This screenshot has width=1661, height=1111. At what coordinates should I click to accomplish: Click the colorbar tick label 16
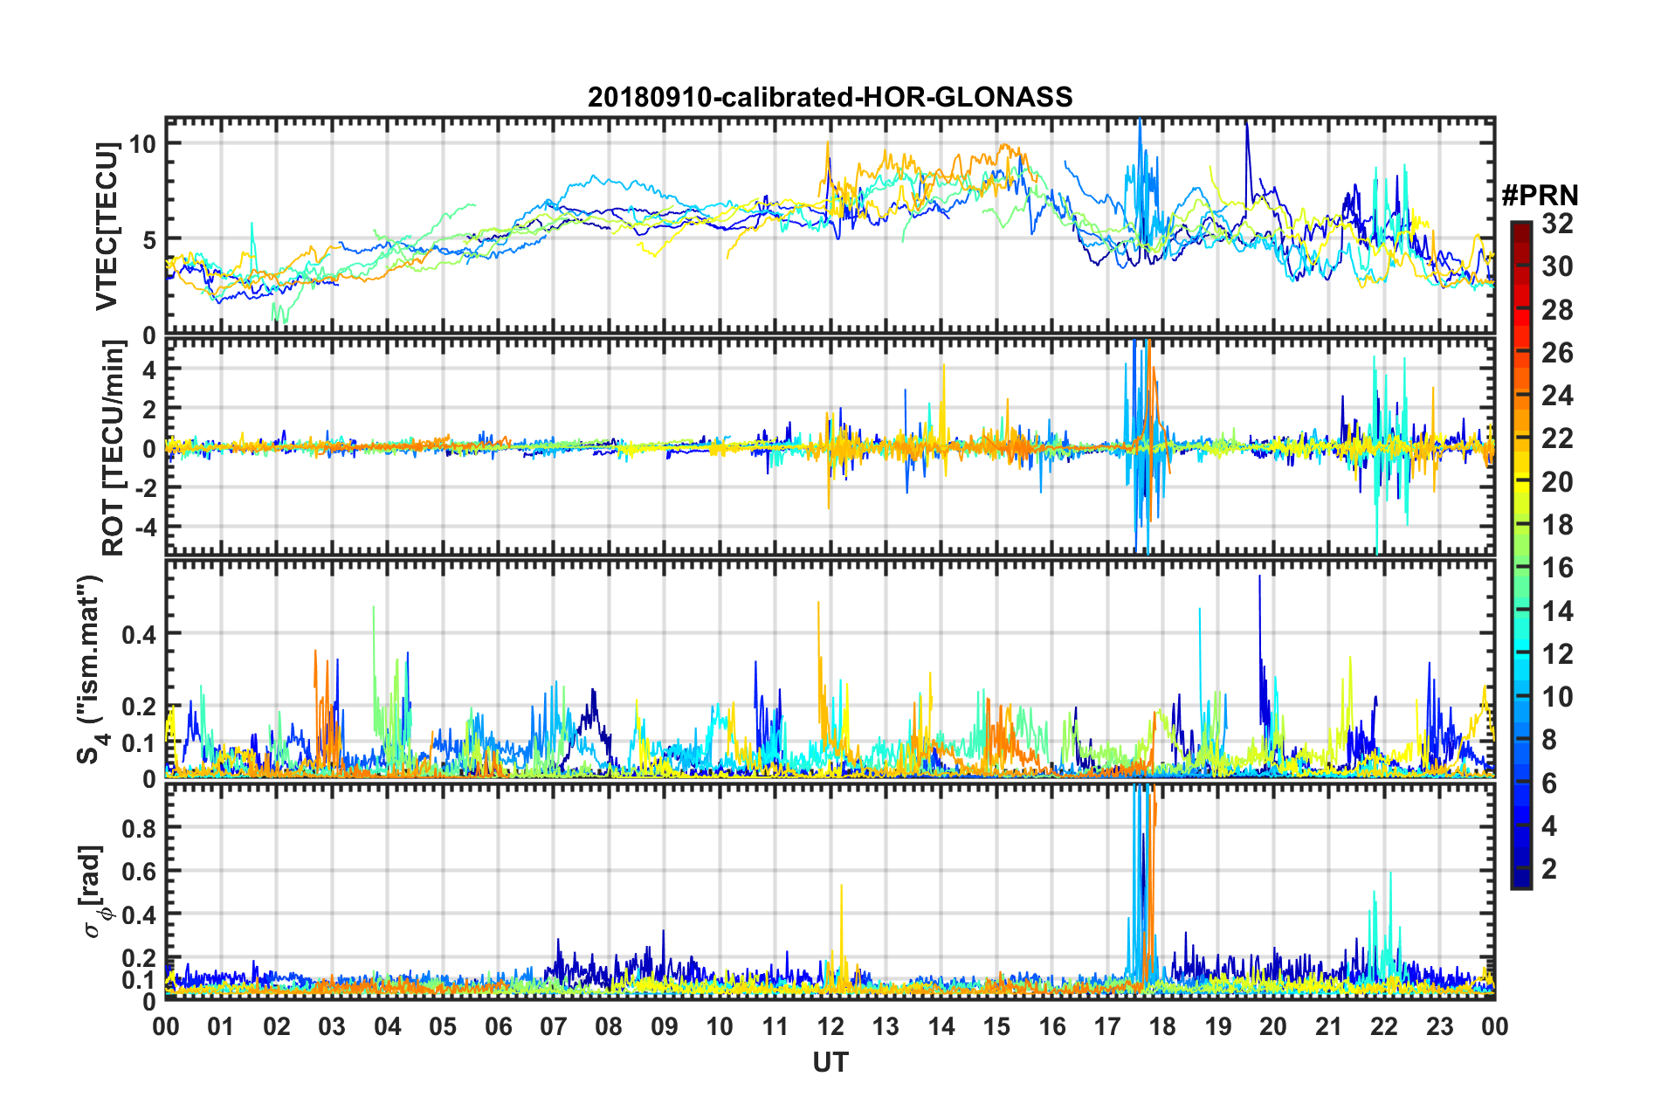pos(1557,568)
